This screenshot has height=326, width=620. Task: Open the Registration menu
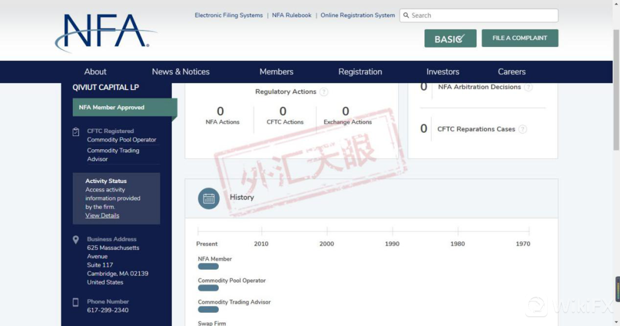[360, 72]
